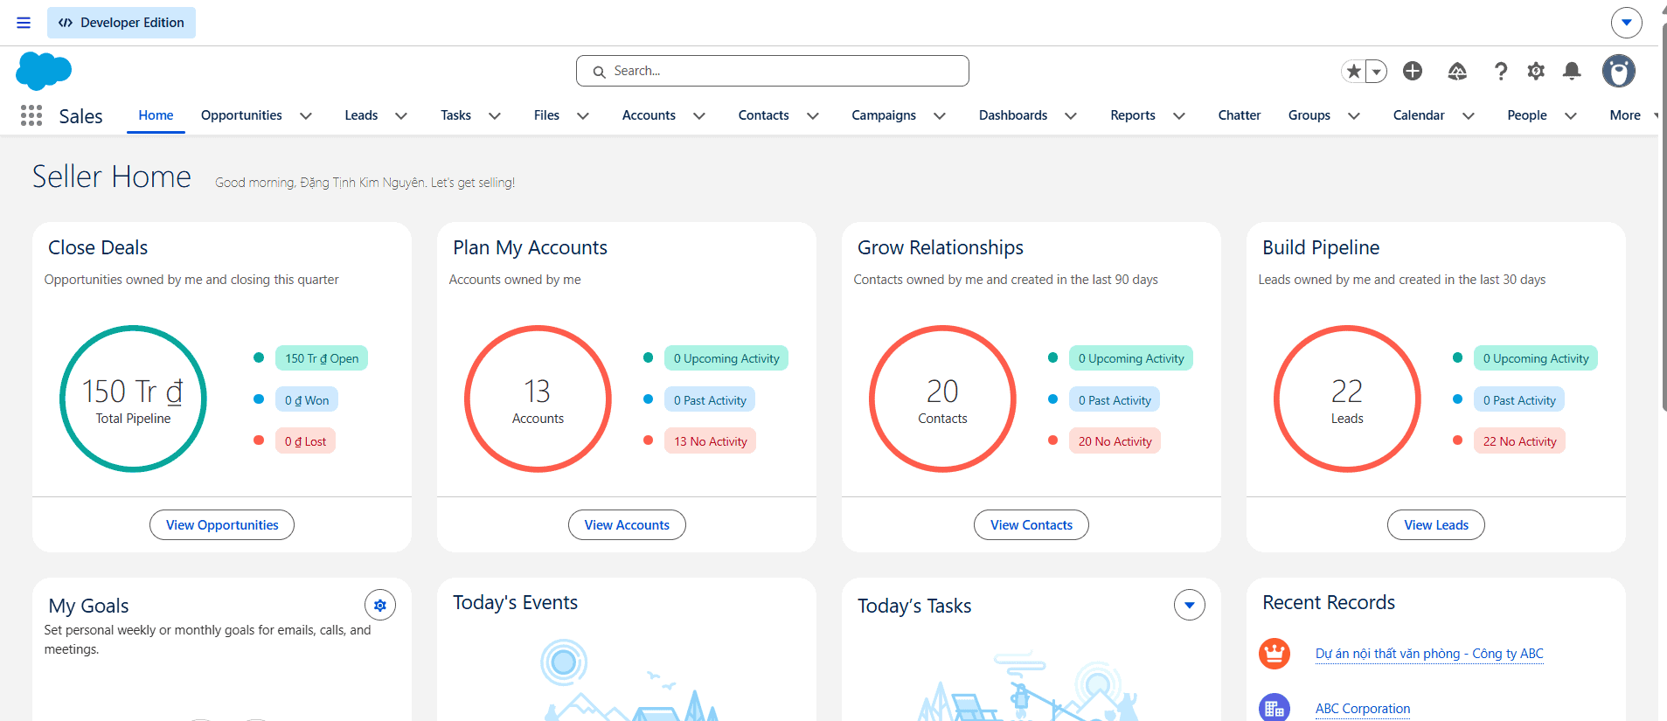The width and height of the screenshot is (1667, 721).
Task: Click 0 Upcoming Activity under Build Pipeline
Action: [x=1536, y=358]
